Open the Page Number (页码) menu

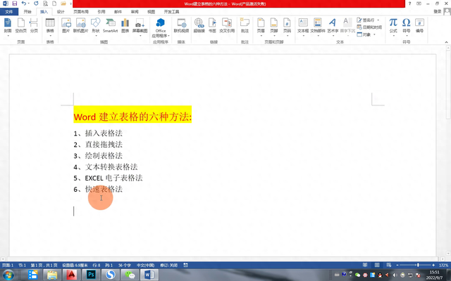(x=287, y=27)
